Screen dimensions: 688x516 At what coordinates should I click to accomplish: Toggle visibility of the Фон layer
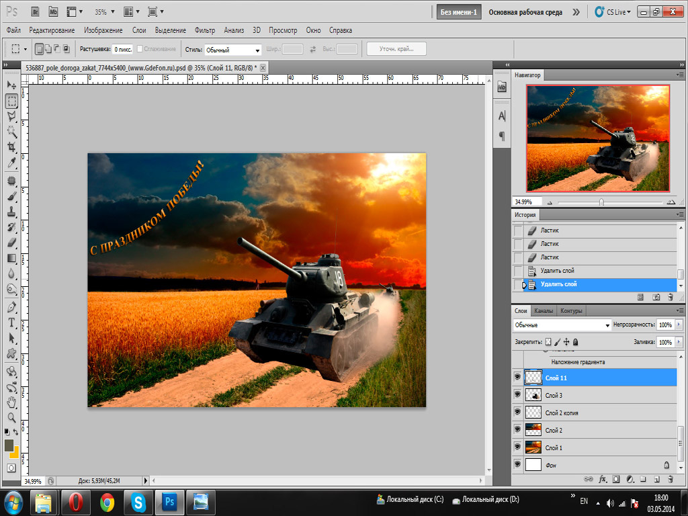click(517, 464)
